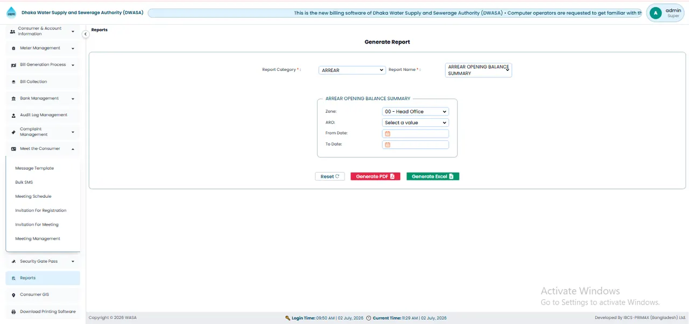Open Consumer GIS menu item
689x324 pixels.
(43, 295)
